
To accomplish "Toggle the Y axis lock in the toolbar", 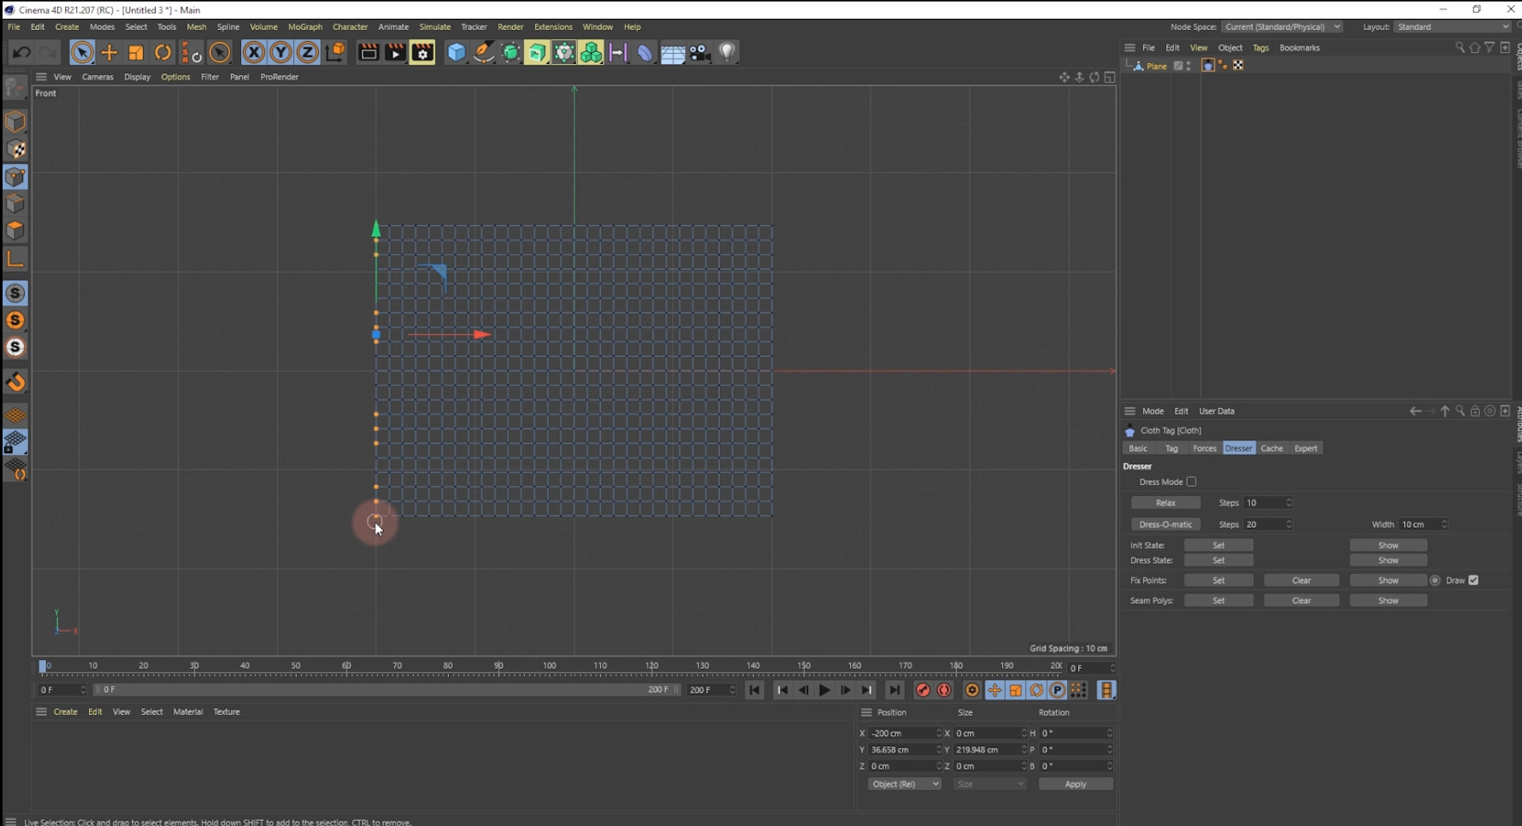I will [280, 52].
